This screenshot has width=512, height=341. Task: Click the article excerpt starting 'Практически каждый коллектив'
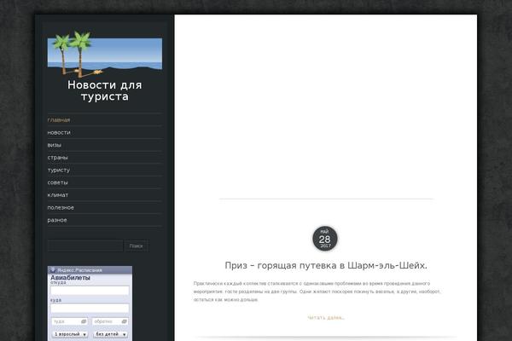tap(317, 292)
